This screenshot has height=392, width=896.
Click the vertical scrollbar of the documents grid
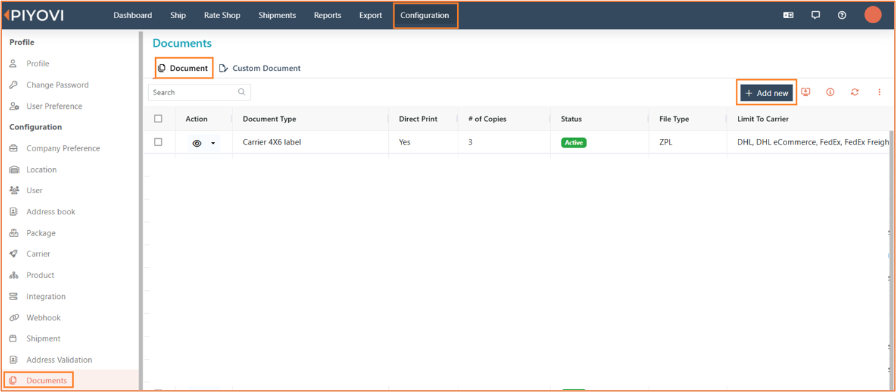coord(892,250)
